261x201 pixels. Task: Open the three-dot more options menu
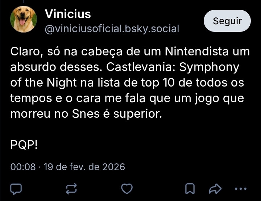241,188
